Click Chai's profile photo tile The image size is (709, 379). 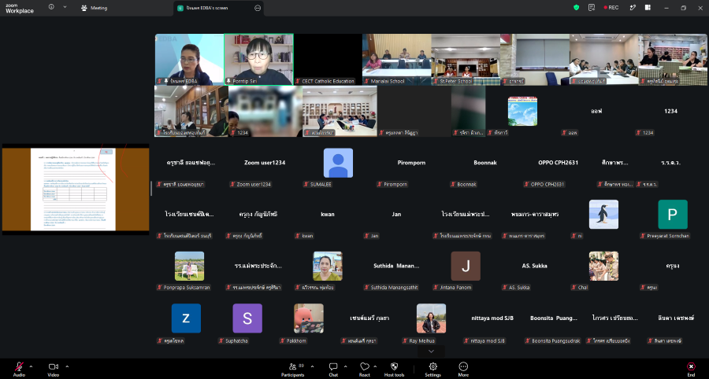pos(603,266)
